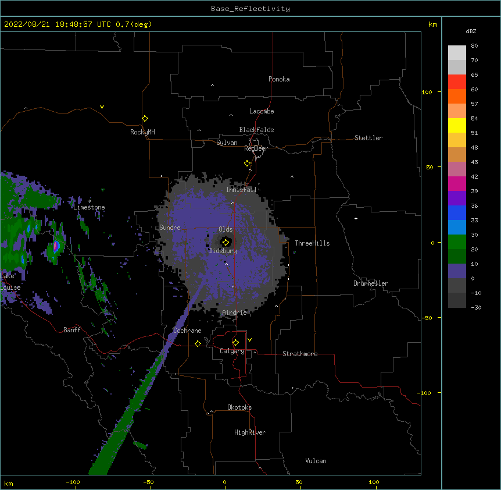The image size is (501, 490).
Task: Click the light gray 80 dBZ legend swatch
Action: [457, 52]
